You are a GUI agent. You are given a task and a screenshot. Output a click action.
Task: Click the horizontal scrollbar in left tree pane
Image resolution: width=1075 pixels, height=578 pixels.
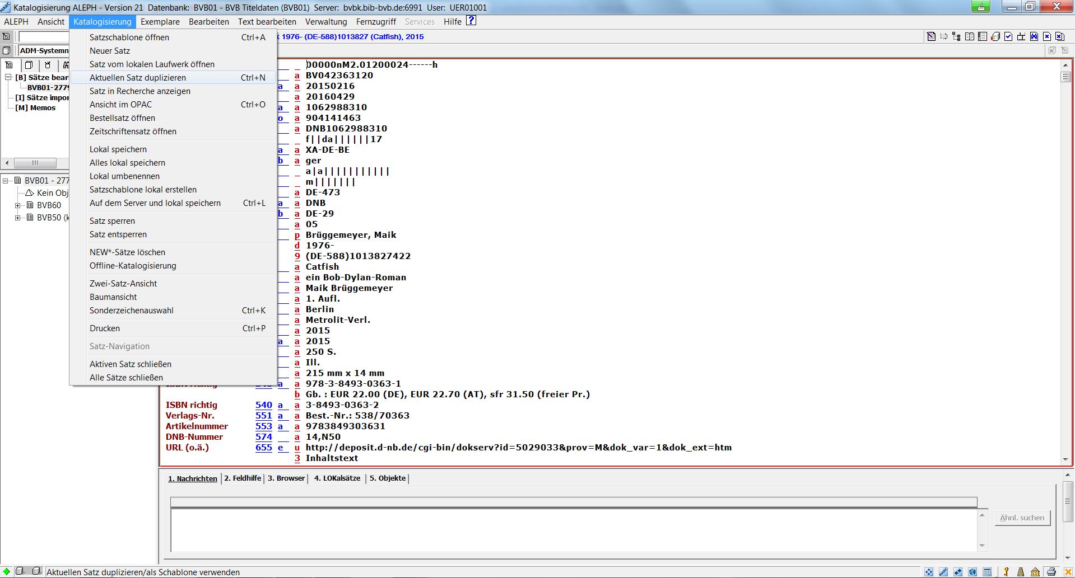35,163
